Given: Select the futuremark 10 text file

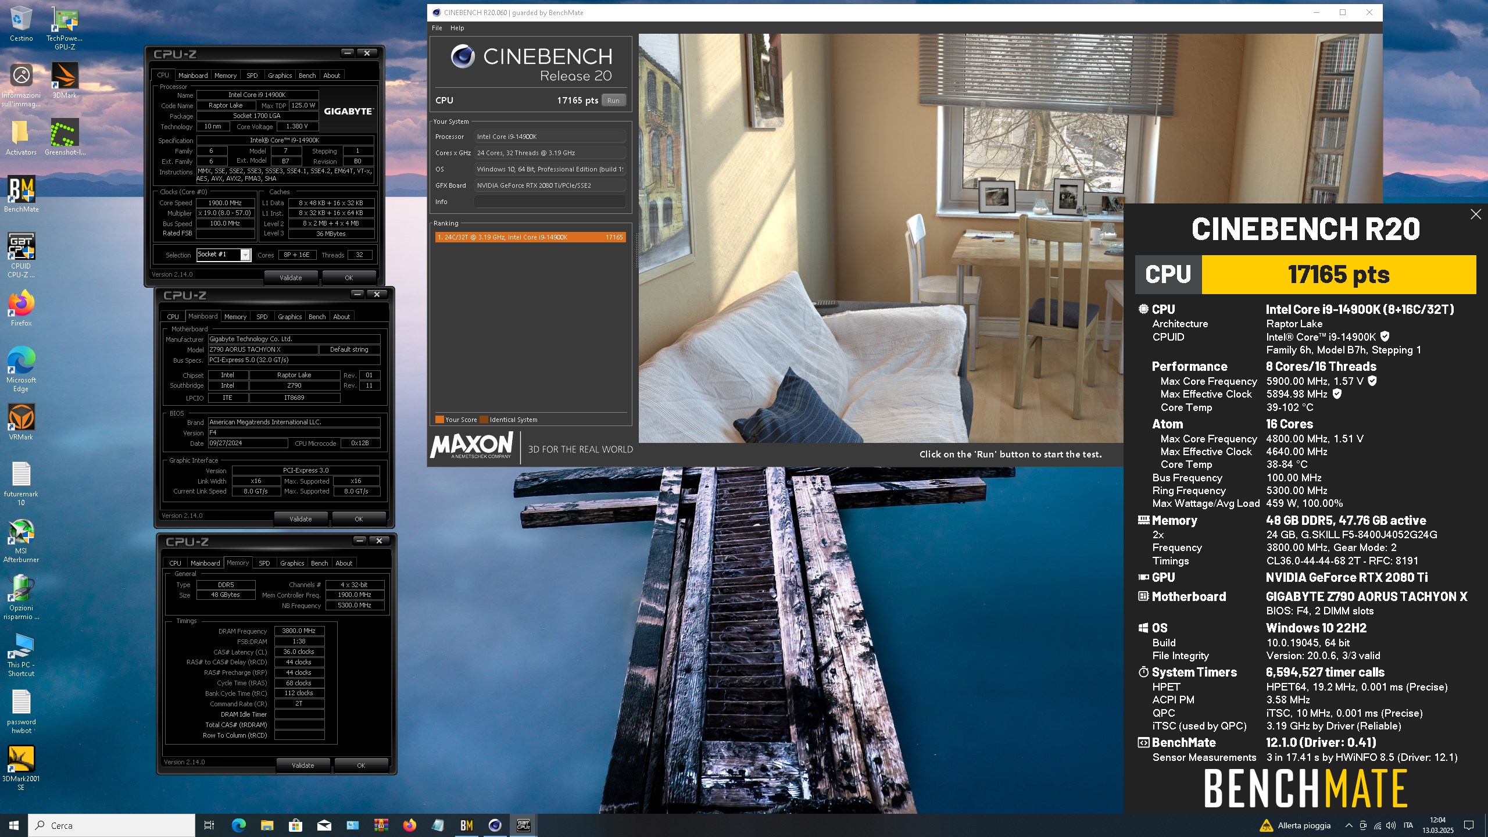Looking at the screenshot, I should tap(21, 483).
